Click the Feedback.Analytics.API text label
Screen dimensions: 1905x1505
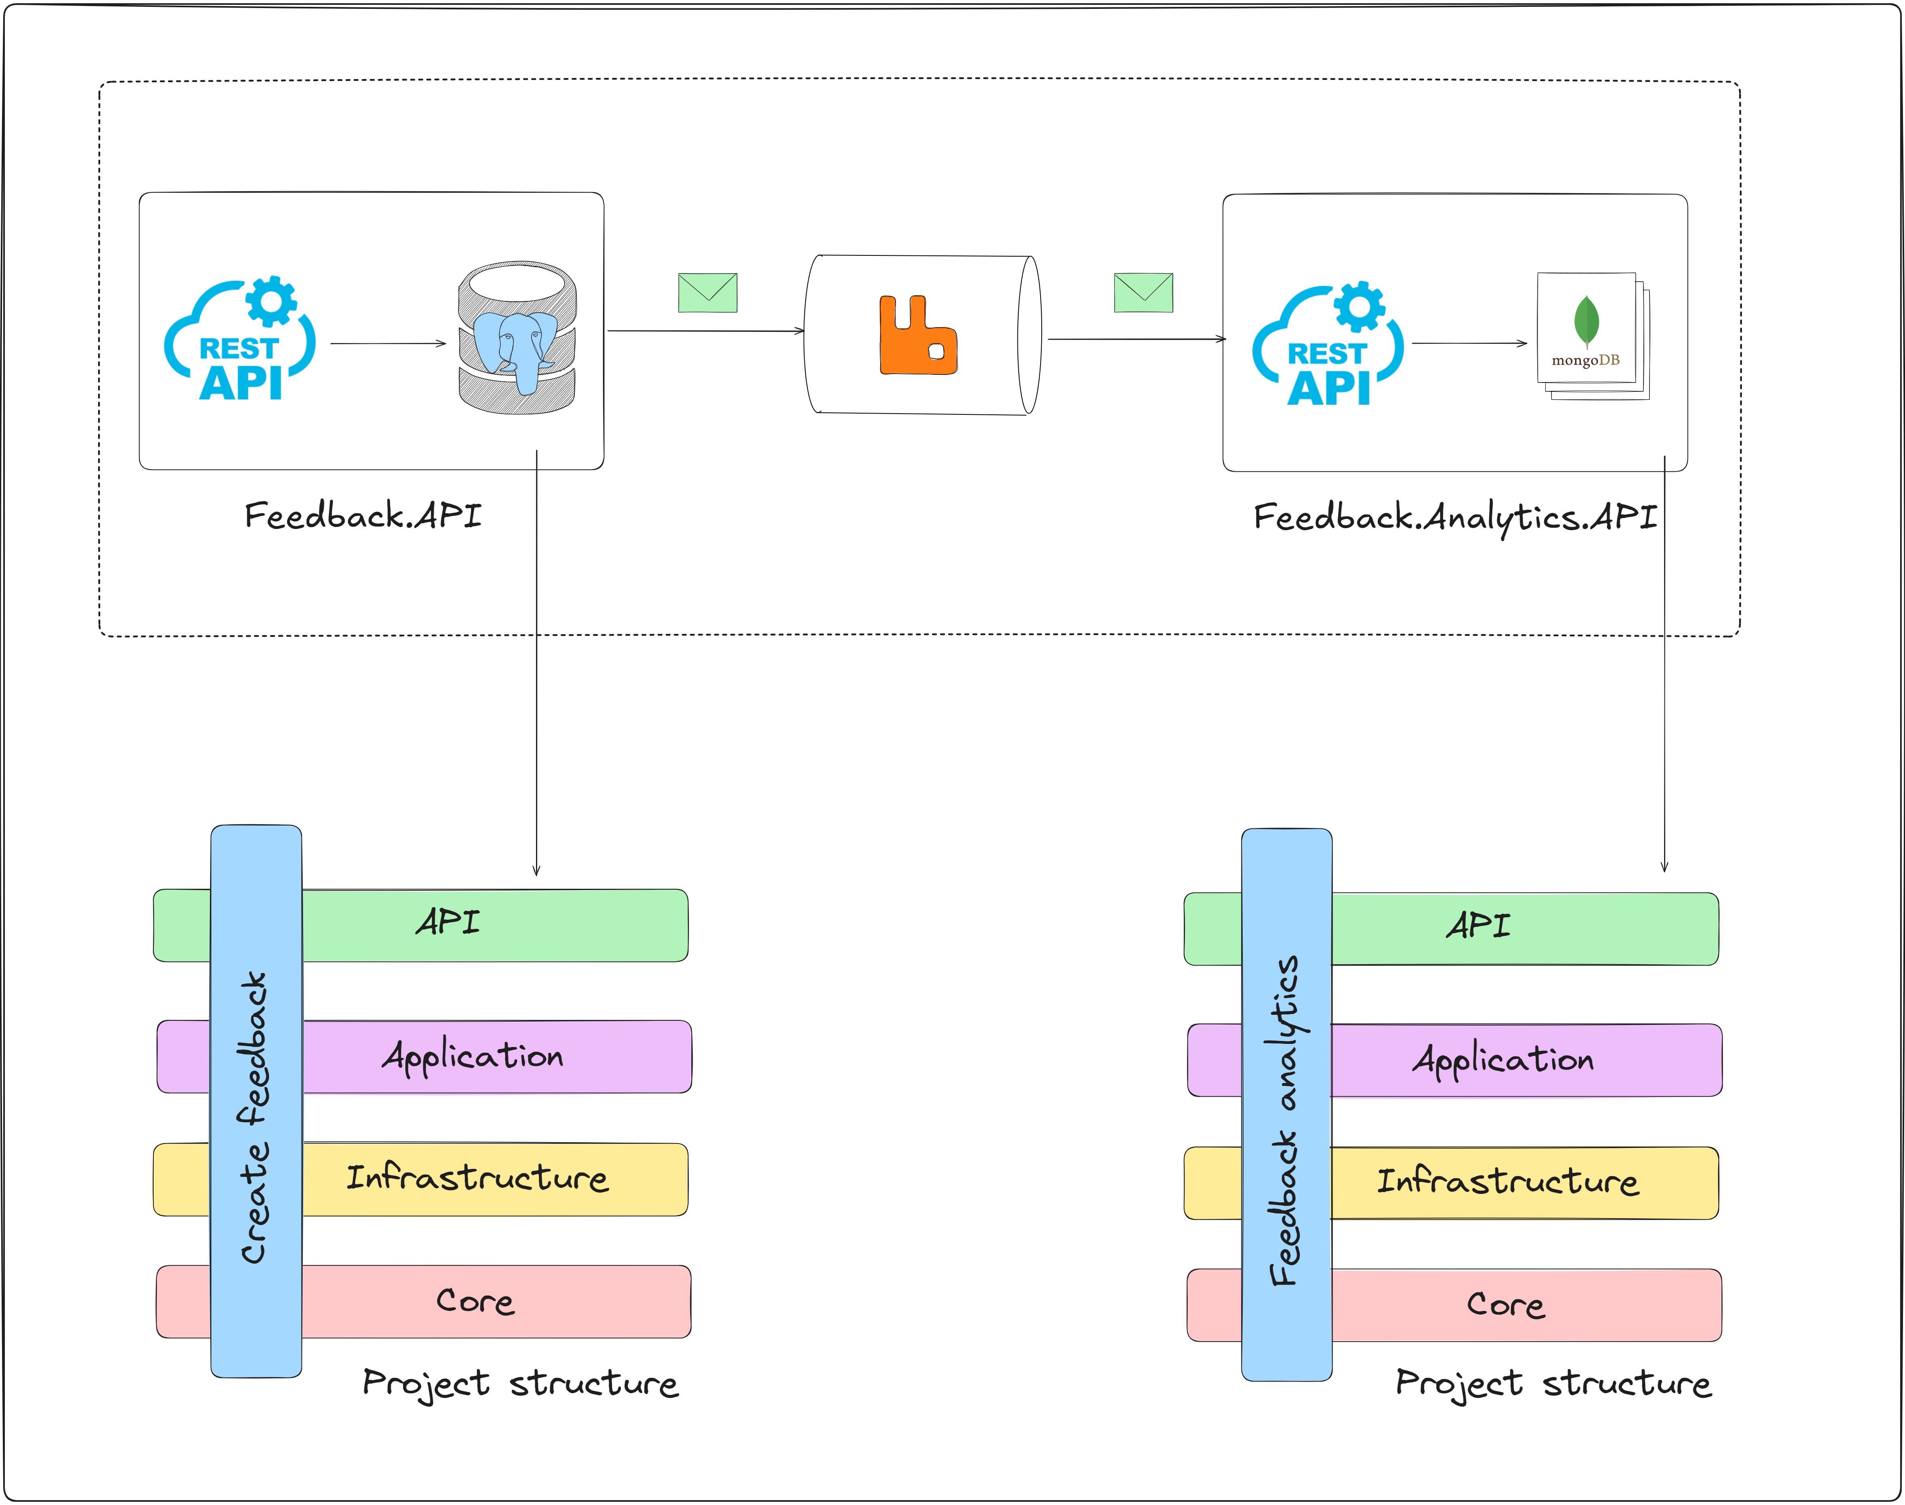point(1455,518)
